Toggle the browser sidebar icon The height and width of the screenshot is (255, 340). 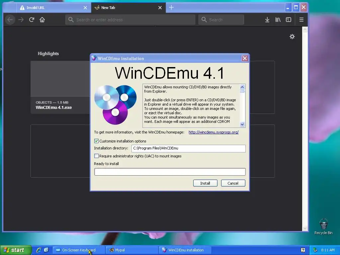(x=289, y=20)
